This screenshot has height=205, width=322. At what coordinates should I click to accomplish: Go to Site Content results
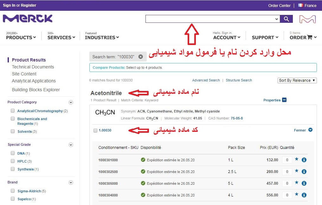click(x=24, y=74)
